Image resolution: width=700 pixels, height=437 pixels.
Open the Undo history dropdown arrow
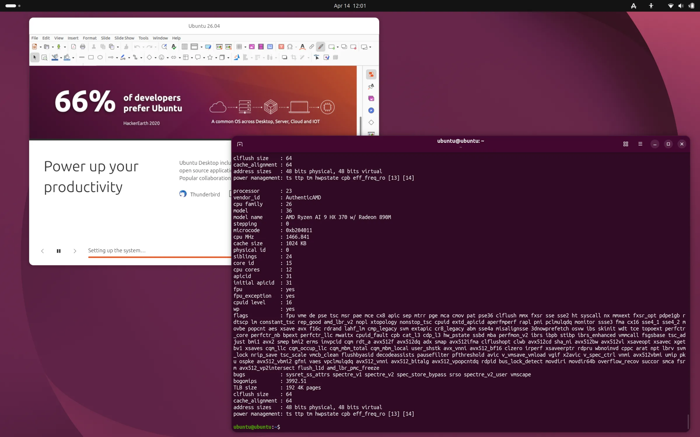click(143, 47)
